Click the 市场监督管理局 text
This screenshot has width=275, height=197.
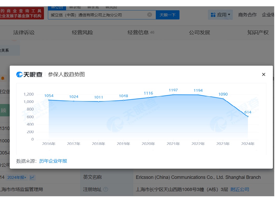[x=27, y=189]
